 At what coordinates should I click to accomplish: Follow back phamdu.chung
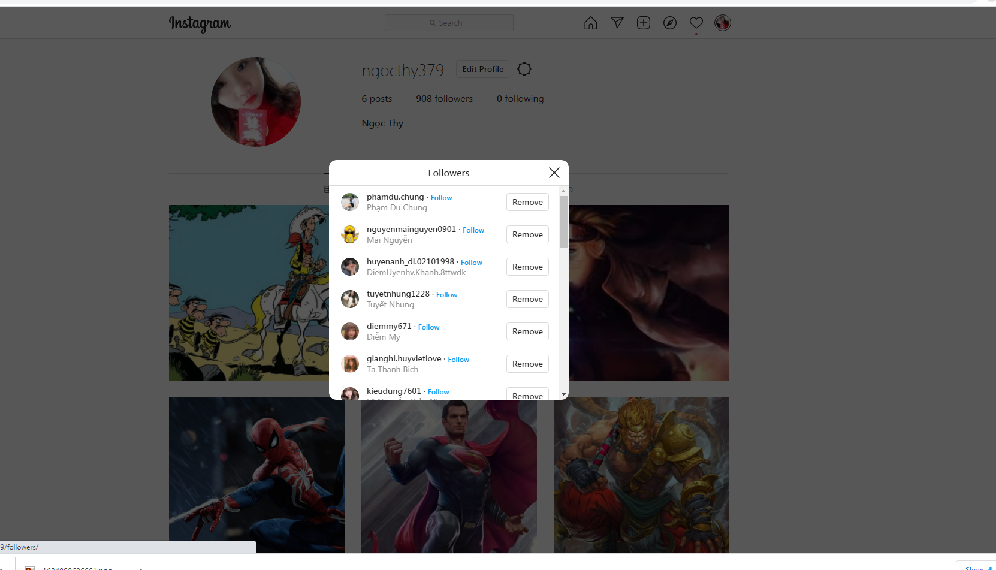tap(441, 198)
